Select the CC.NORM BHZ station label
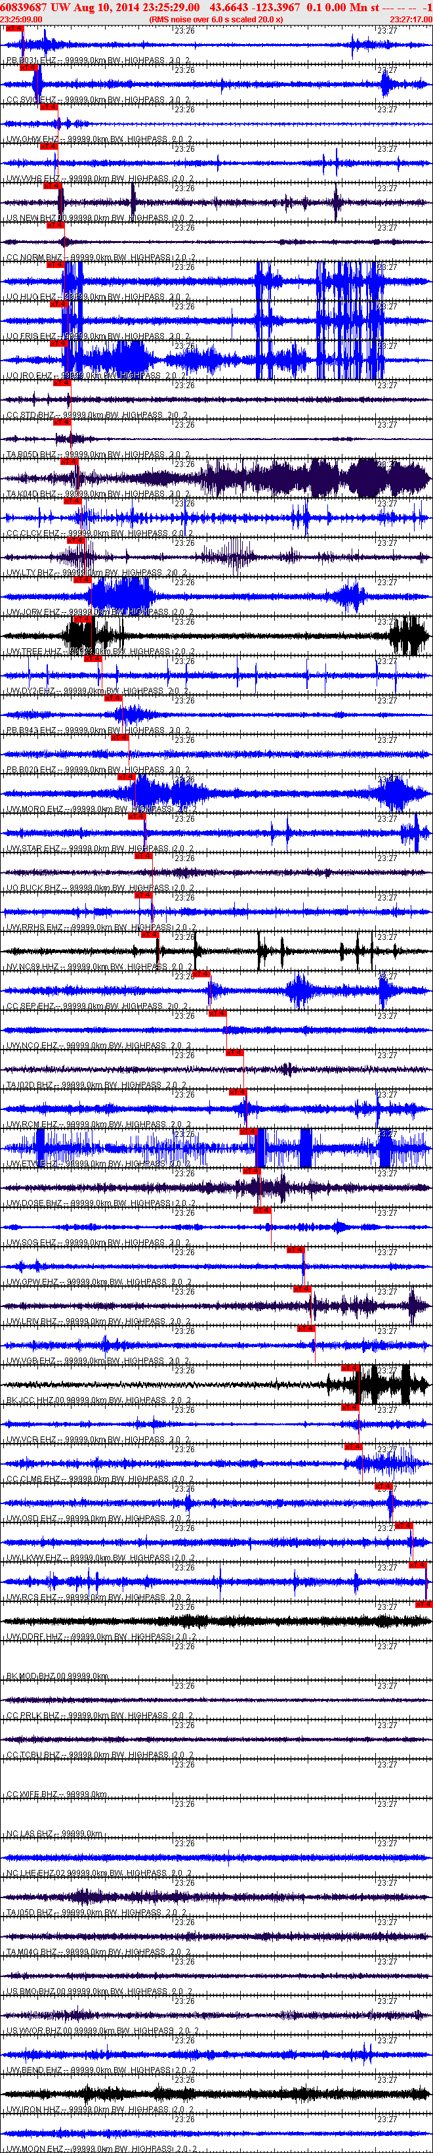Screen dimensions: 433x2153 (x=100, y=257)
